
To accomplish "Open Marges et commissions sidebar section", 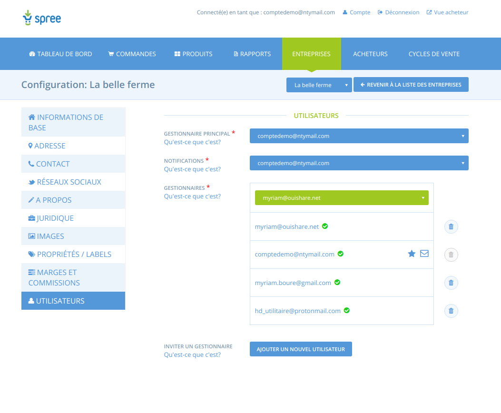I will (x=73, y=277).
